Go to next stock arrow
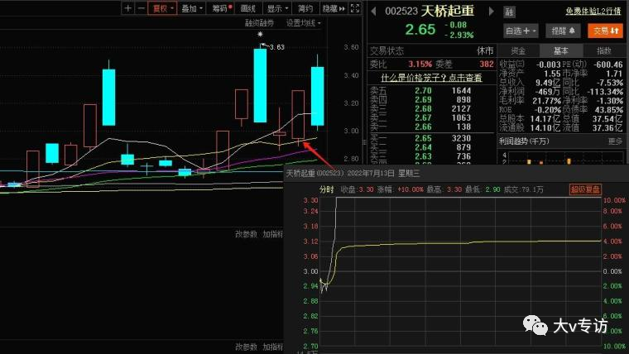This screenshot has width=629, height=354. point(491,12)
